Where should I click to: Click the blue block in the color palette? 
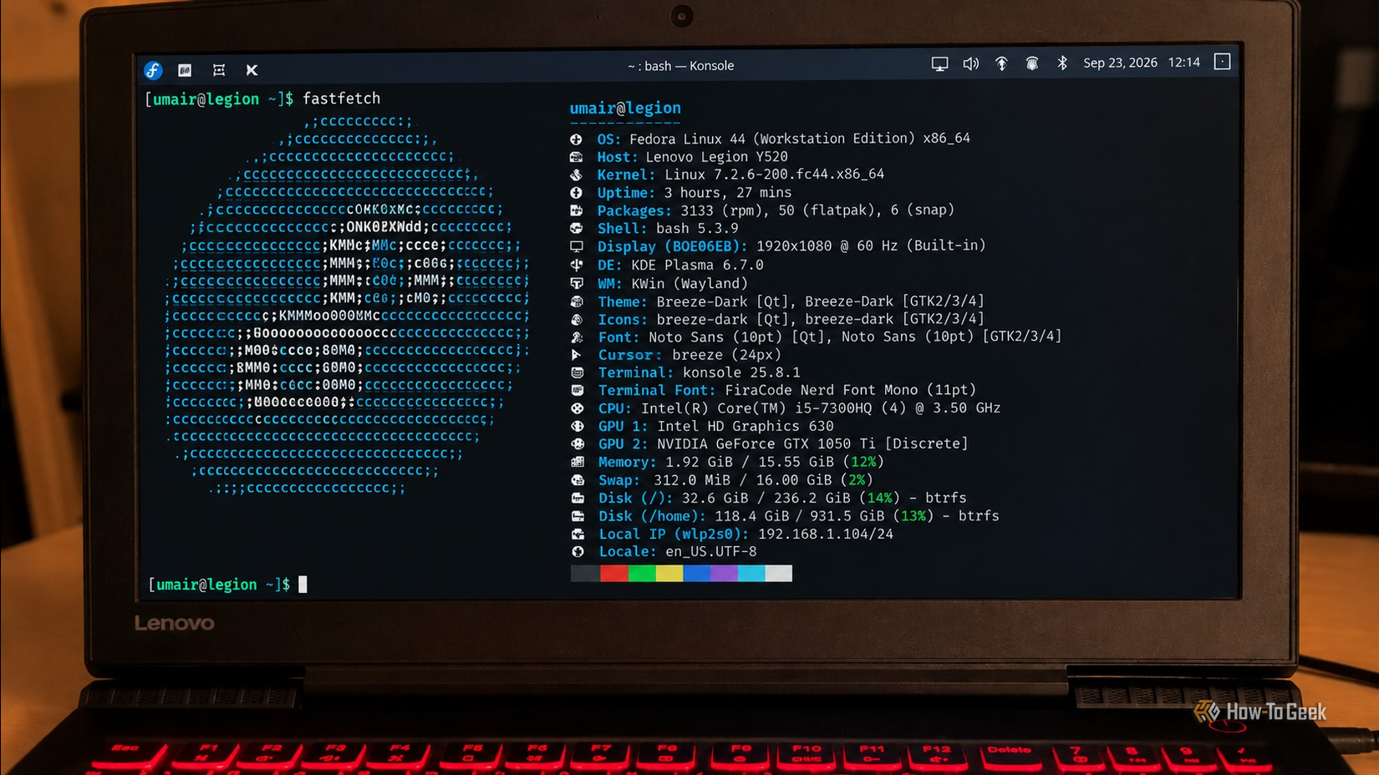[697, 573]
